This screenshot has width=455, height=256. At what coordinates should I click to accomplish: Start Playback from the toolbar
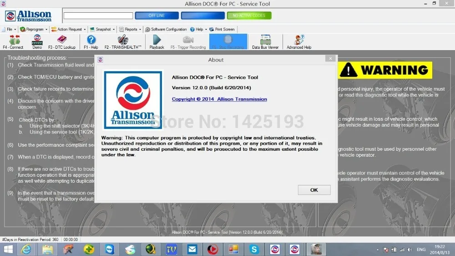[157, 42]
